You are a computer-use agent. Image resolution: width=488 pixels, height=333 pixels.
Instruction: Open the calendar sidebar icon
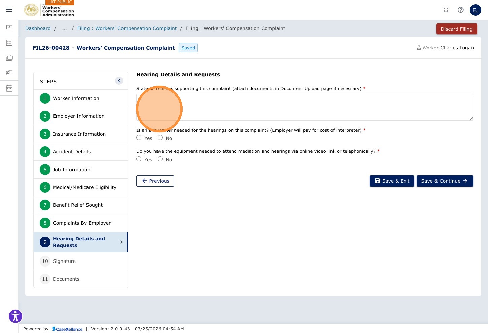pyautogui.click(x=9, y=88)
